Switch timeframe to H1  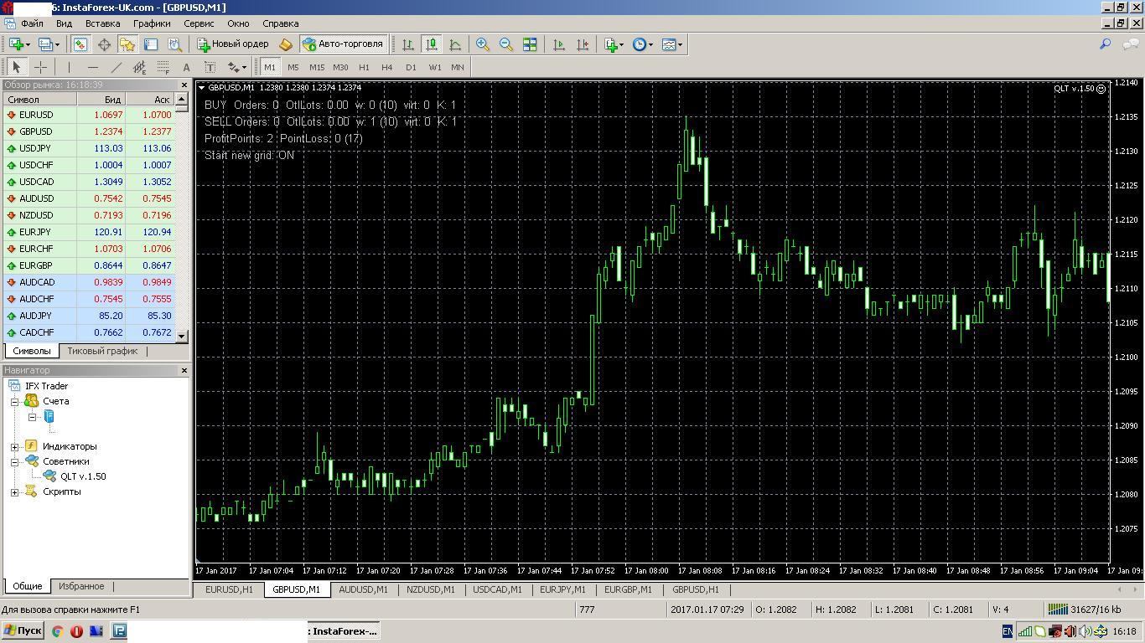(364, 67)
